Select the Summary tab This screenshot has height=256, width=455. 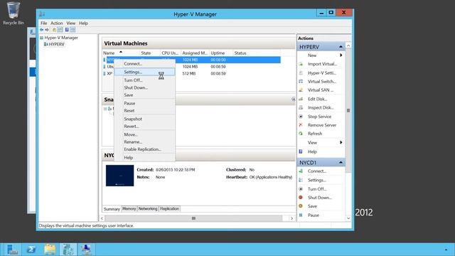pos(112,209)
